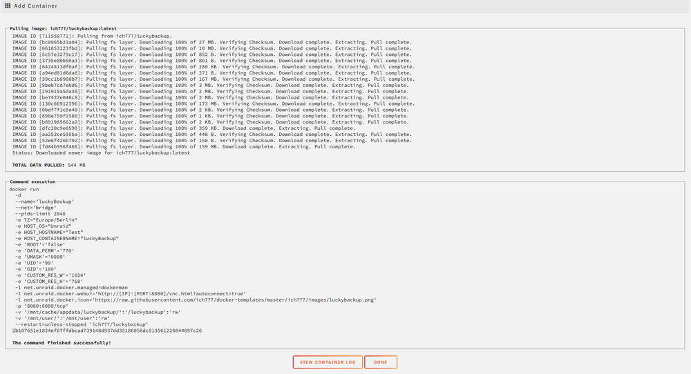Click the IMAGE ID [5c57e3279c17] line
This screenshot has width=691, height=374.
[212, 55]
